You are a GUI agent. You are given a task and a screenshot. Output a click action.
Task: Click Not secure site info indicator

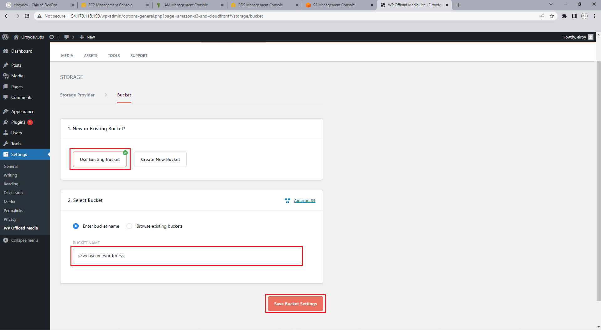tap(51, 16)
